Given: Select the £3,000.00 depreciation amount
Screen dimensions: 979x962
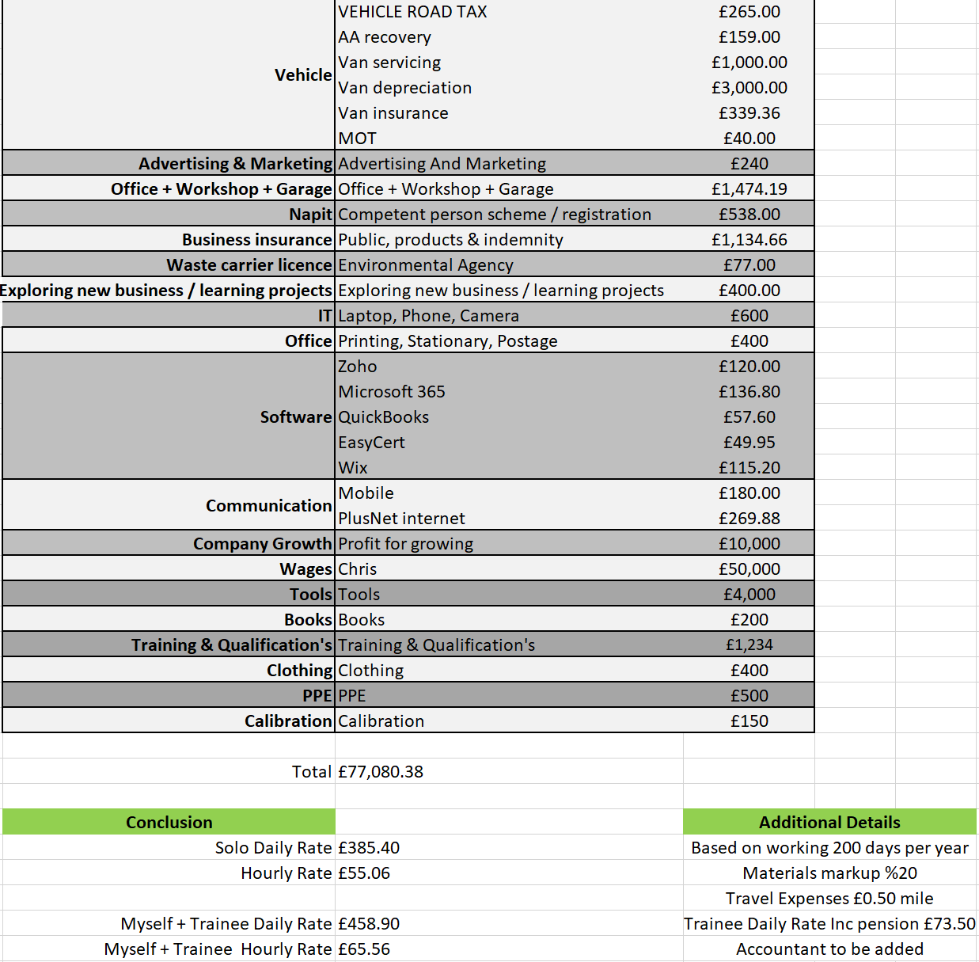Looking at the screenshot, I should 749,88.
